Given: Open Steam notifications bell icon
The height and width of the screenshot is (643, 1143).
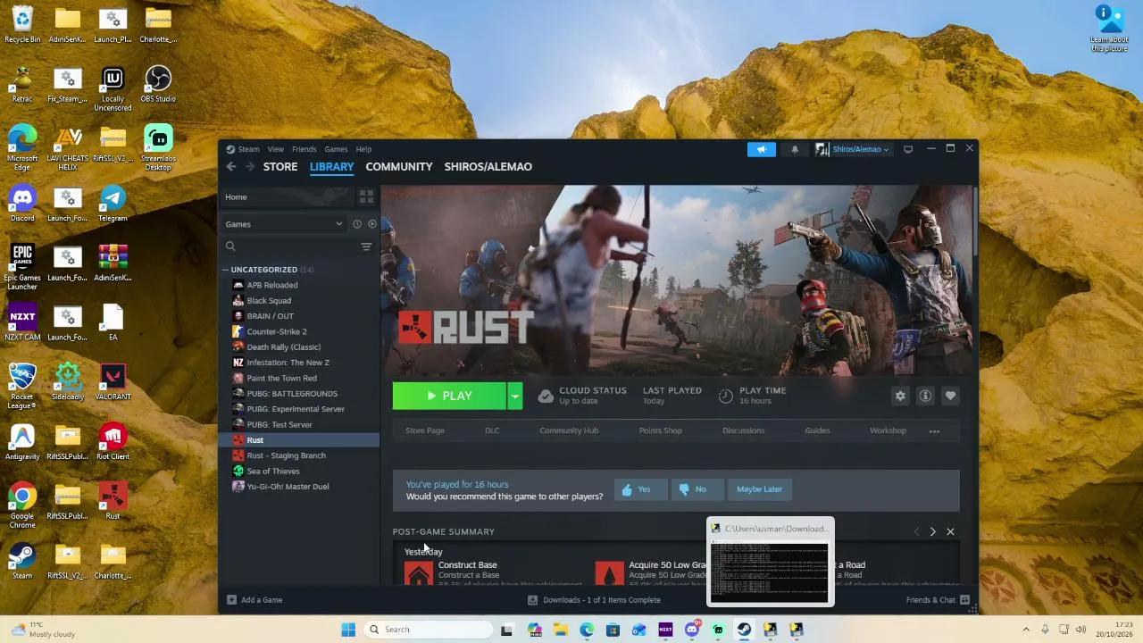Looking at the screenshot, I should click(795, 149).
